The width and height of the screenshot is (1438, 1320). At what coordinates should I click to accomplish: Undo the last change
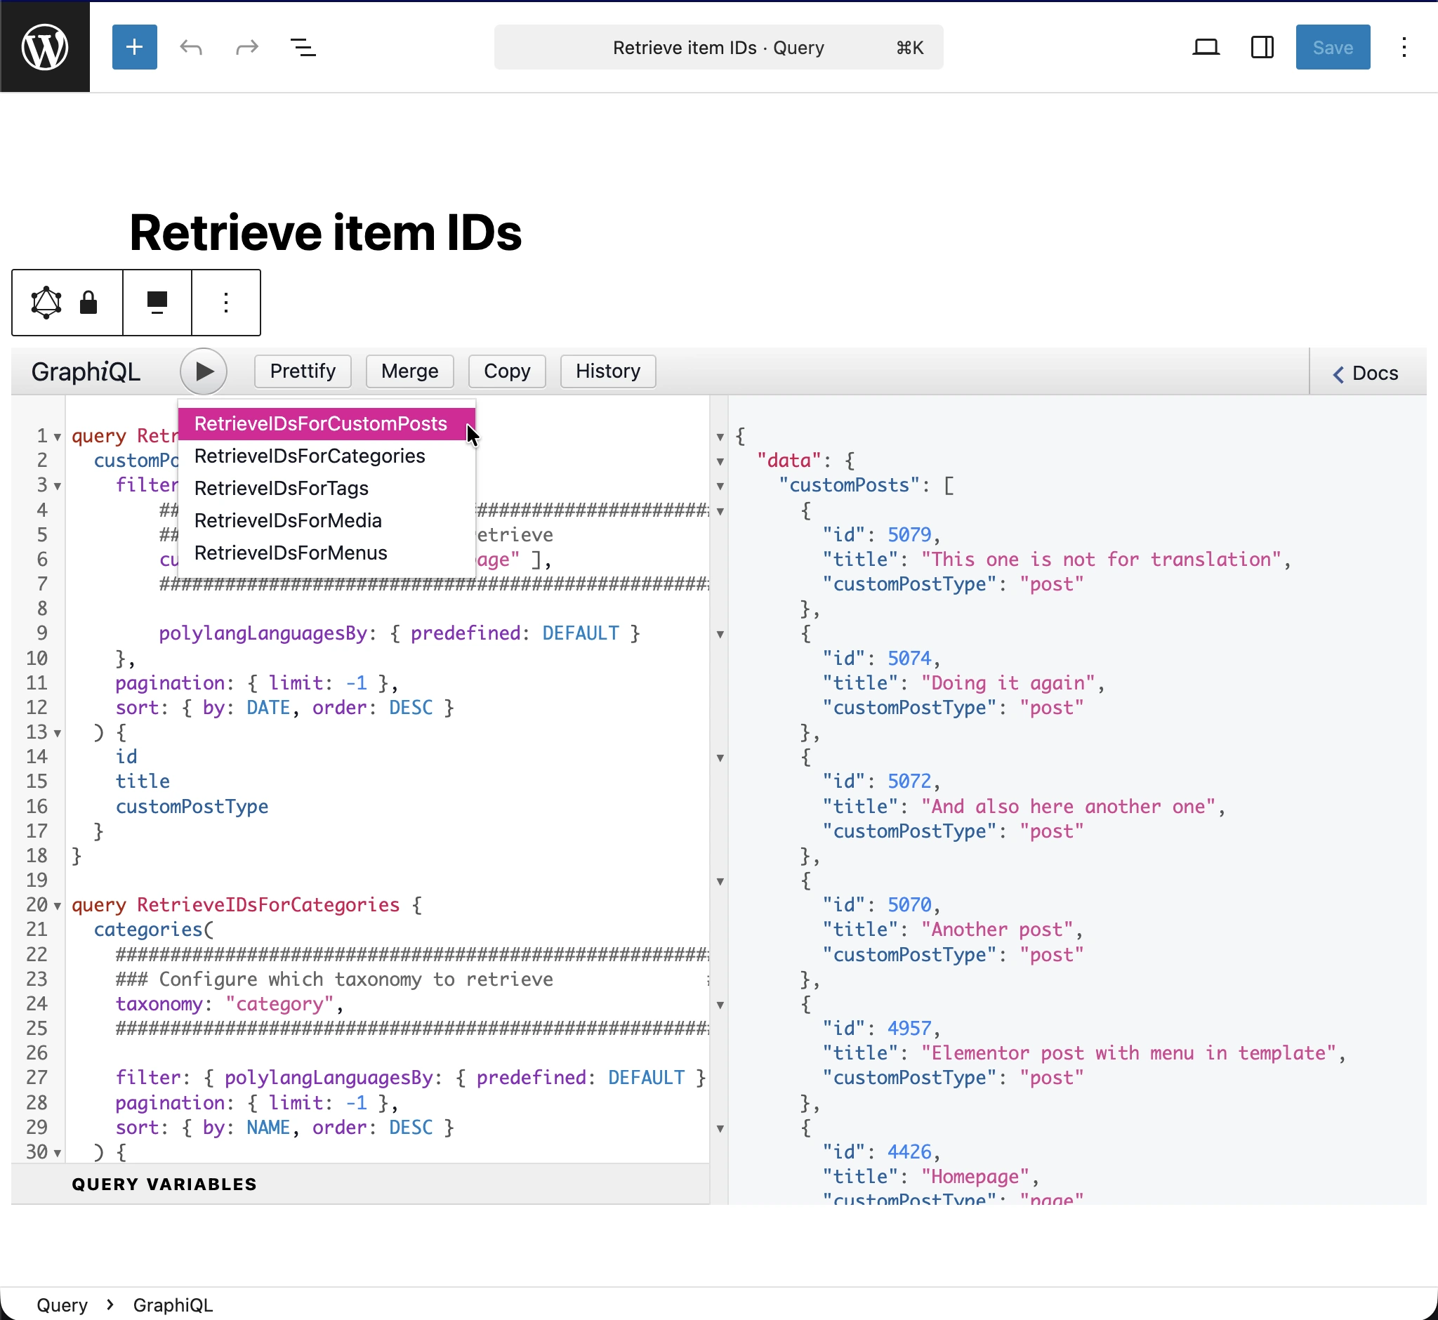pyautogui.click(x=191, y=47)
